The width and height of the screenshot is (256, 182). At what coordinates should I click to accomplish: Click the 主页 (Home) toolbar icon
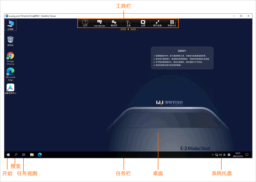[85, 23]
